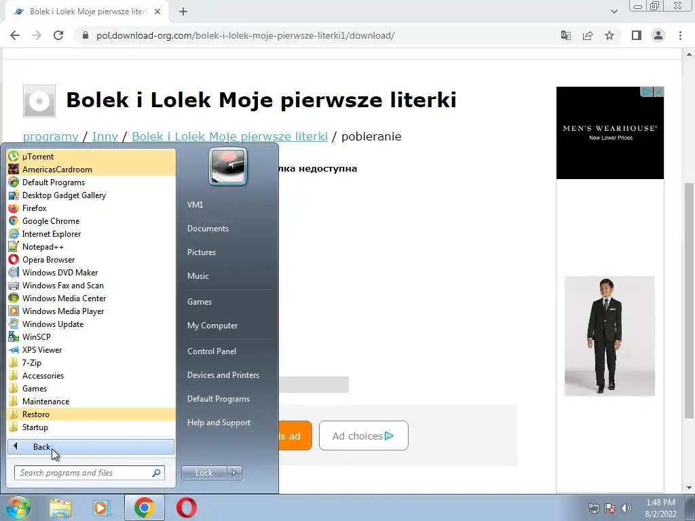Image resolution: width=695 pixels, height=521 pixels.
Task: Expand the Restoro folder
Action: coord(92,414)
